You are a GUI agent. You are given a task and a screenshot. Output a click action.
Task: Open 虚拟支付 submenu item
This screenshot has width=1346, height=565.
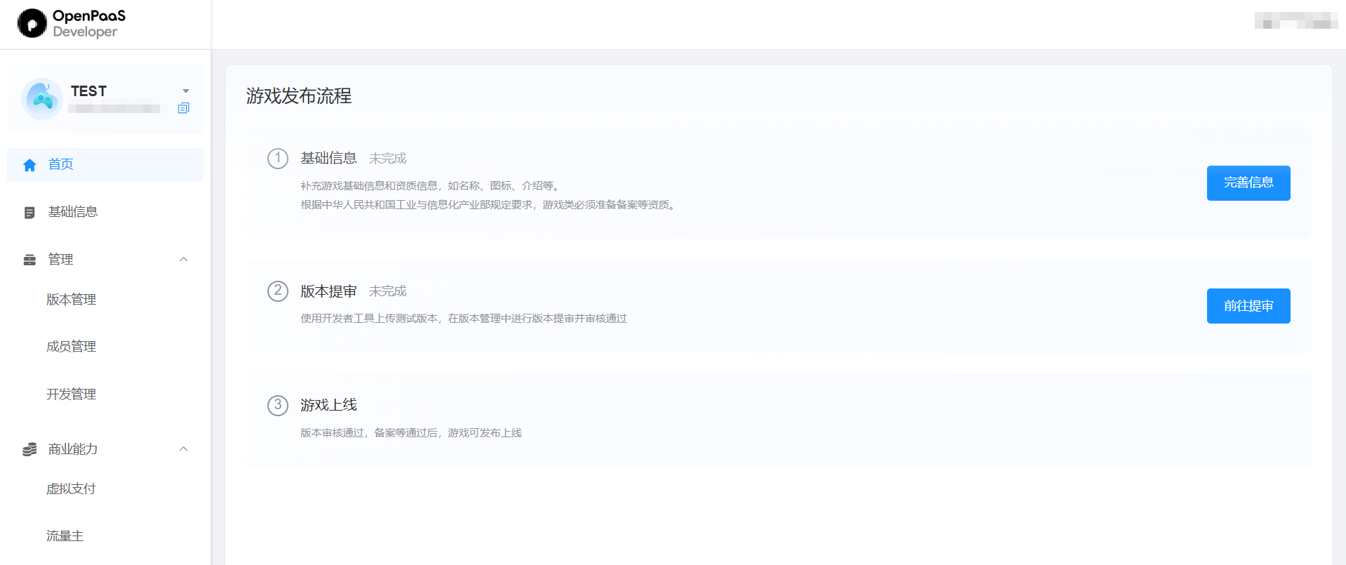(x=71, y=489)
